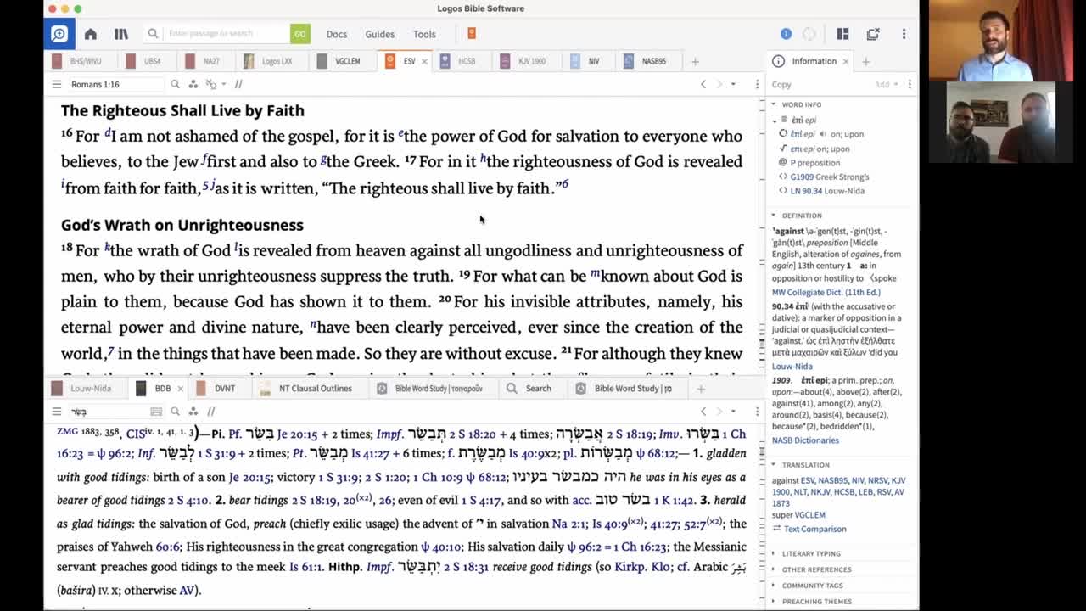Open the Layouts icon
Screen dimensions: 1086x611
pos(842,34)
